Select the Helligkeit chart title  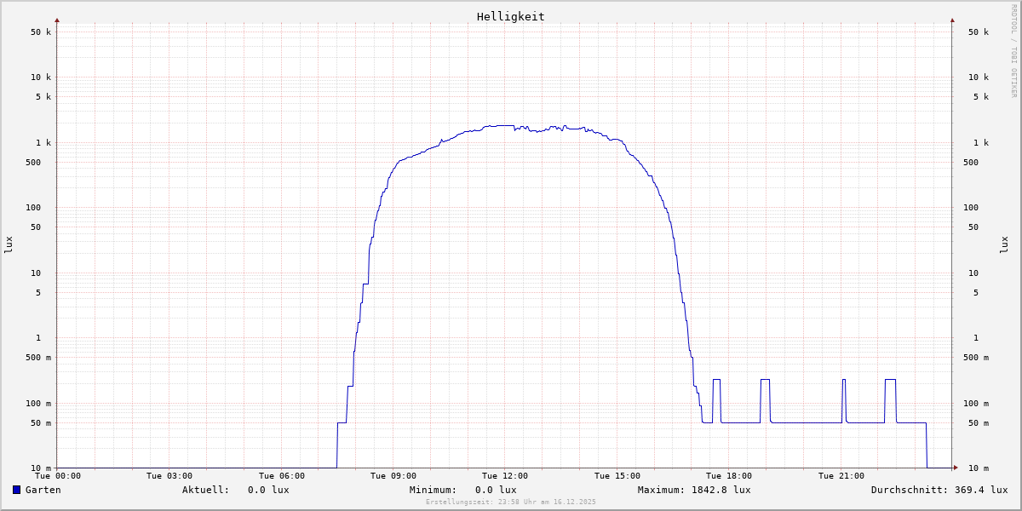[510, 16]
